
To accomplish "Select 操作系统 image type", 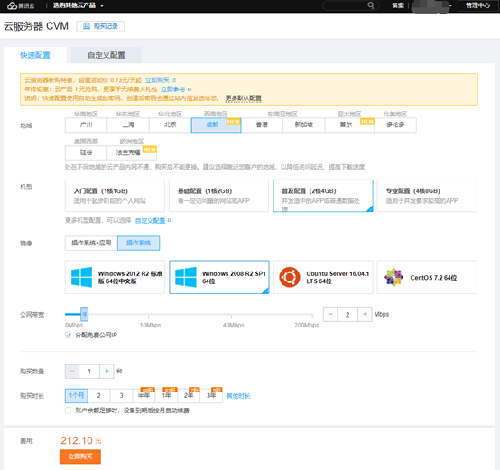I will click(x=139, y=244).
